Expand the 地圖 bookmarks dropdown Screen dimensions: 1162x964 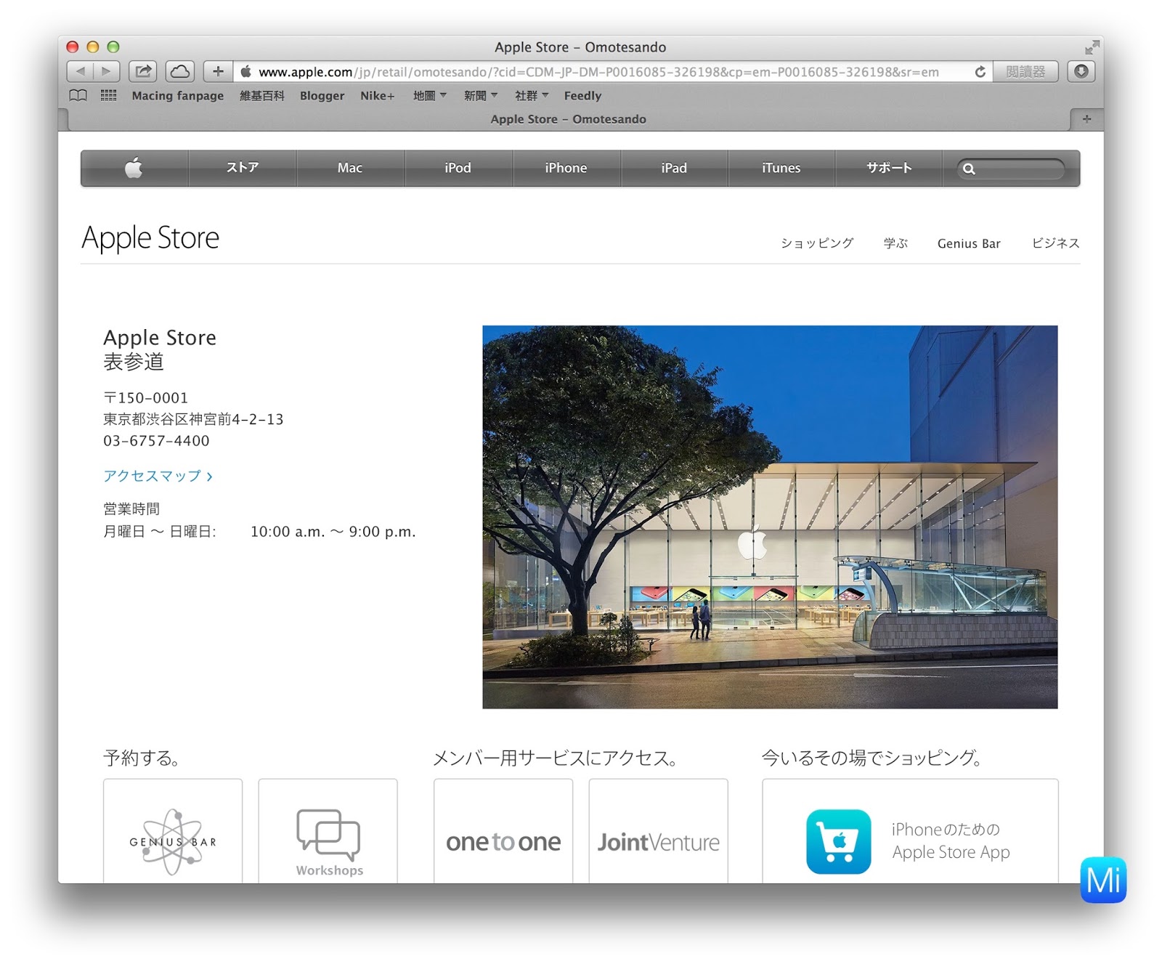(429, 95)
